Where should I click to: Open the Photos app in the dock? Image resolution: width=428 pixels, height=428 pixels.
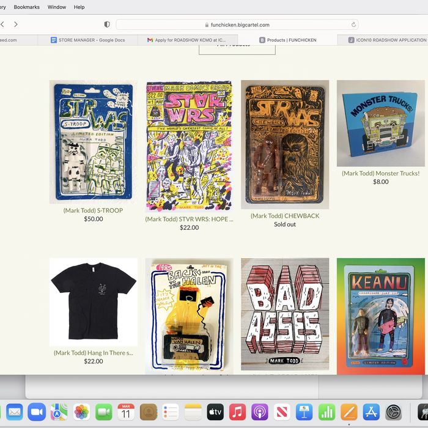(81, 412)
